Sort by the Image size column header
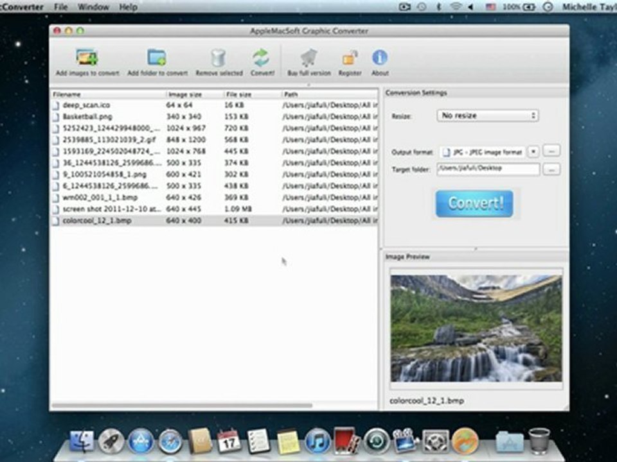617x462 pixels. click(195, 94)
